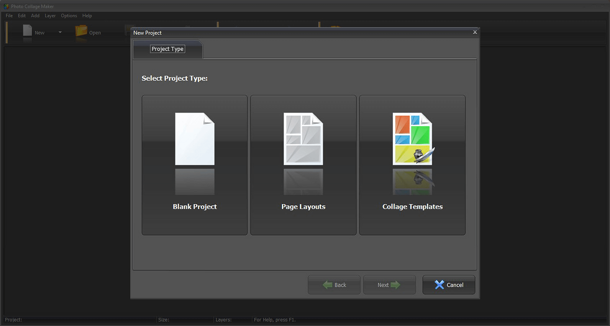Viewport: 610px width, 326px height.
Task: Cancel the New Project dialog
Action: click(x=449, y=285)
